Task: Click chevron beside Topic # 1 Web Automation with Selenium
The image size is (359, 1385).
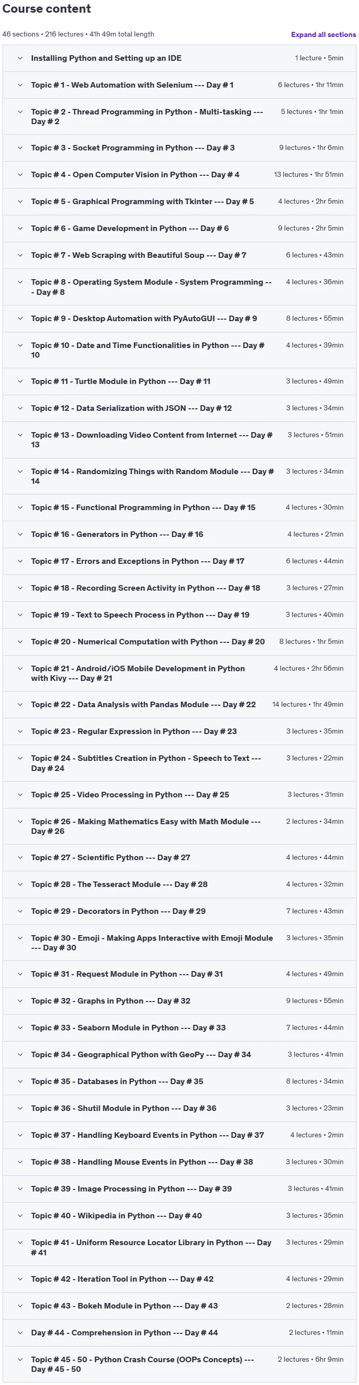Action: [20, 85]
